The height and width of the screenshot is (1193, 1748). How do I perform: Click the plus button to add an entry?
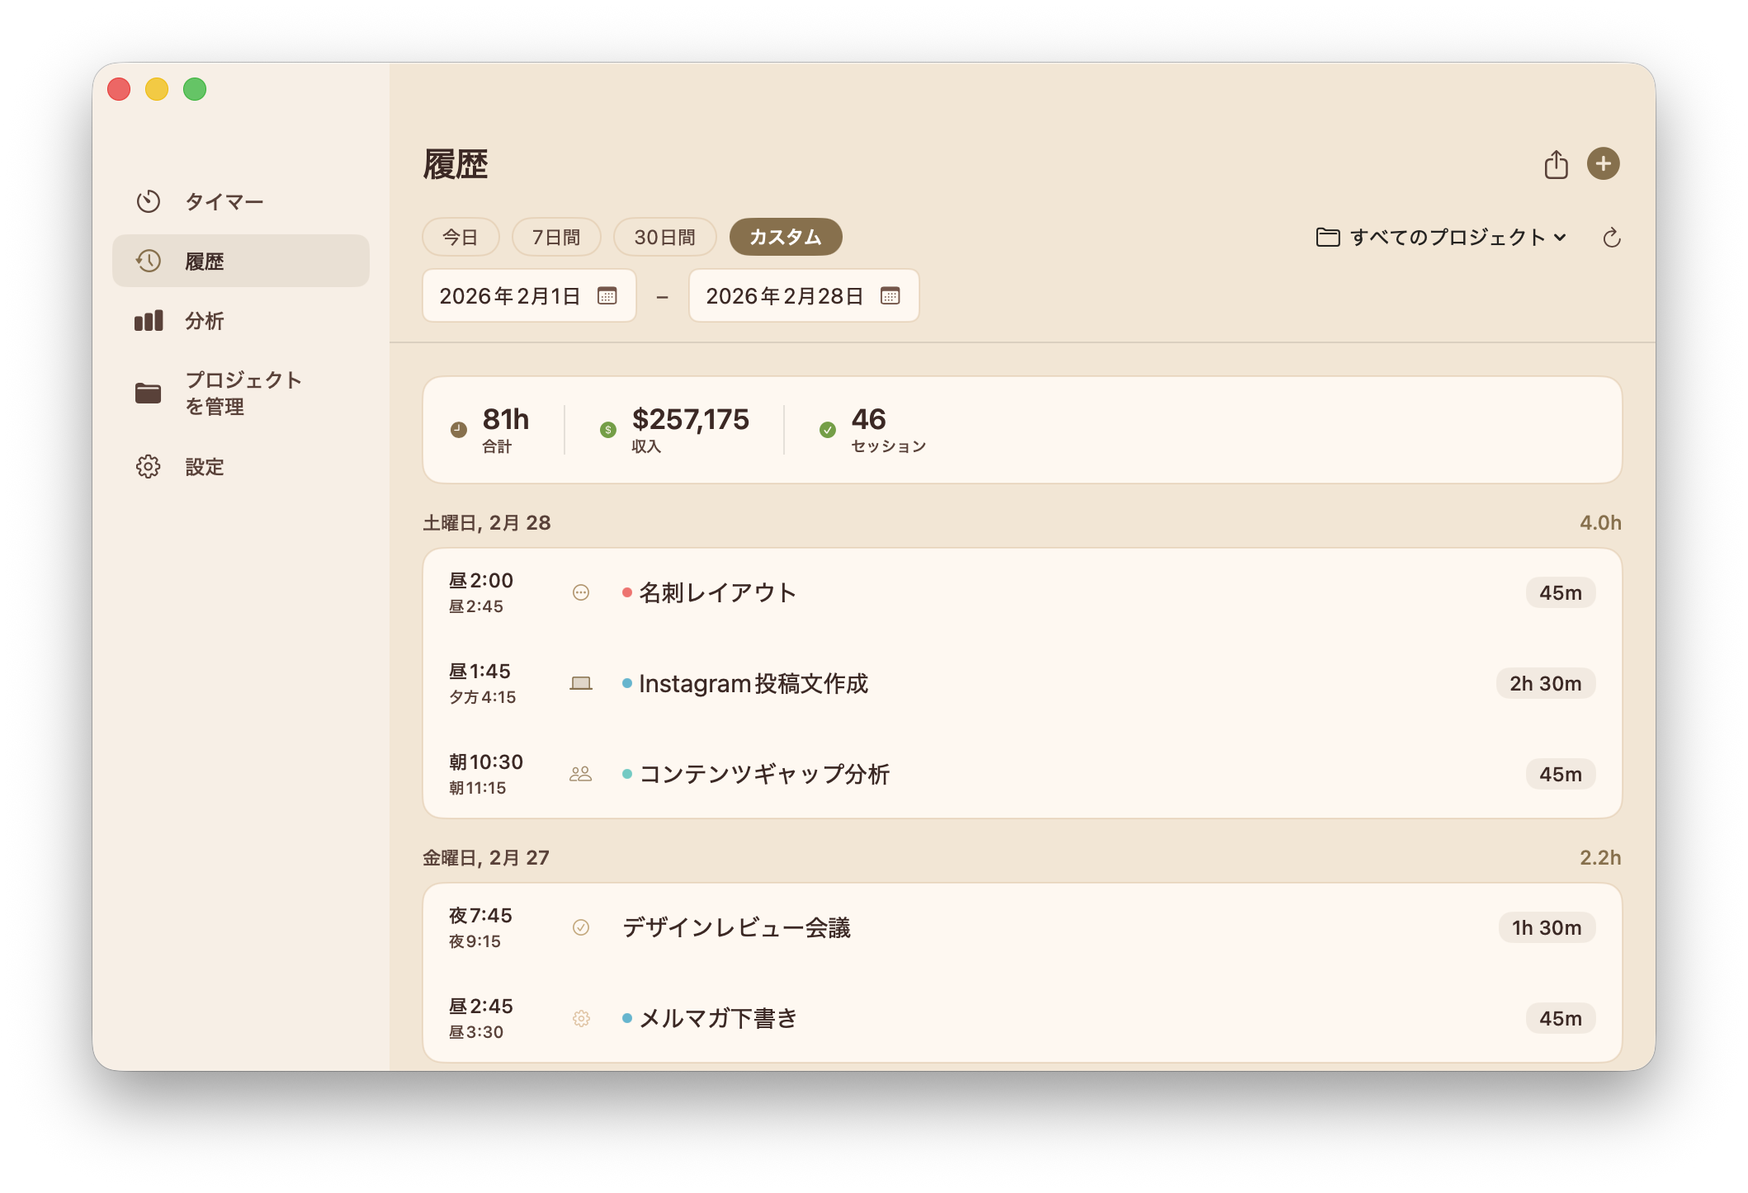coord(1605,164)
